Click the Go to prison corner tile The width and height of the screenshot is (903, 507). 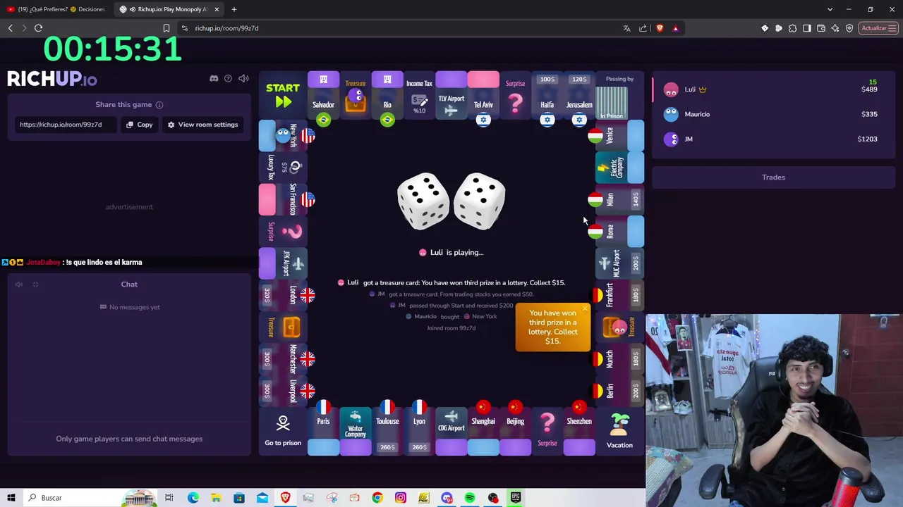283,431
